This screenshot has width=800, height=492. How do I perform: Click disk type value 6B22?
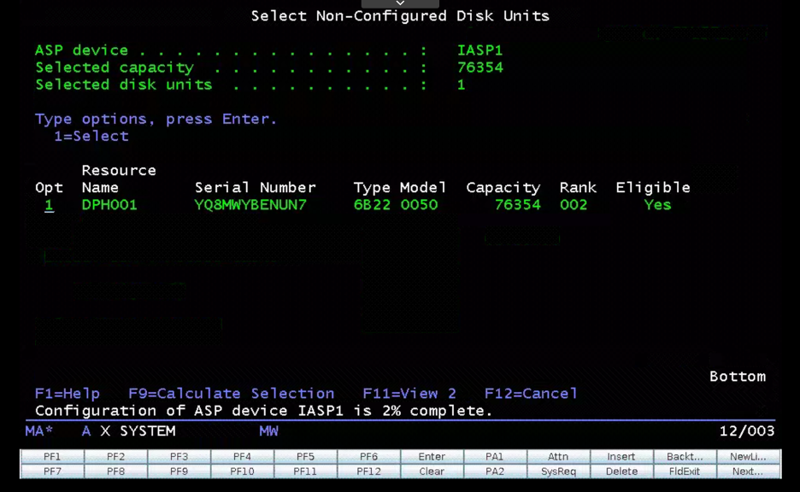(x=372, y=205)
